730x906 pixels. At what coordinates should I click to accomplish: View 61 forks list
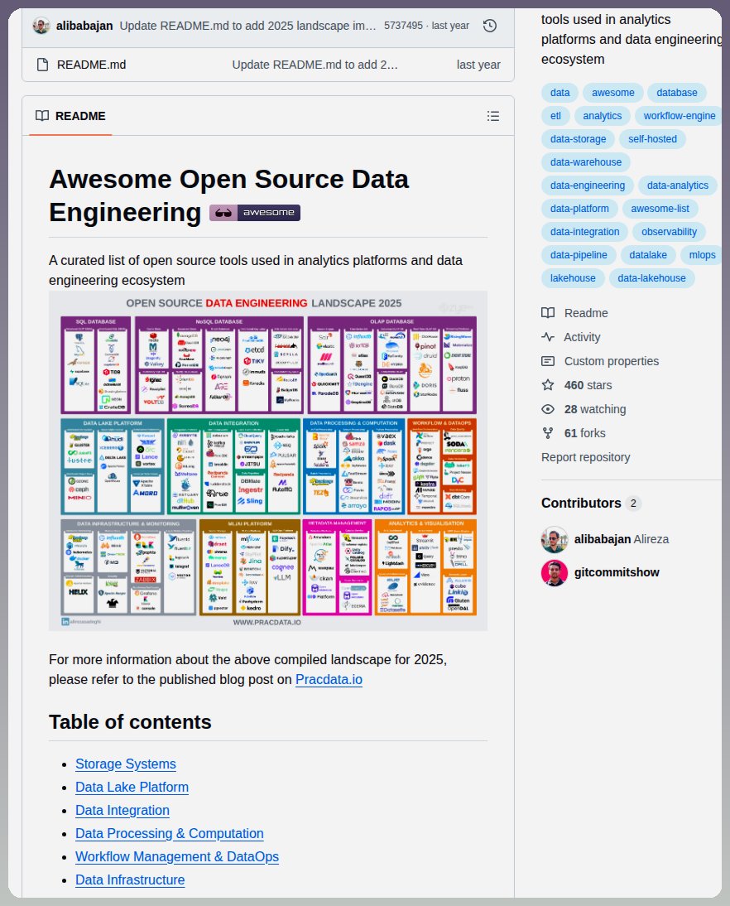tap(574, 433)
